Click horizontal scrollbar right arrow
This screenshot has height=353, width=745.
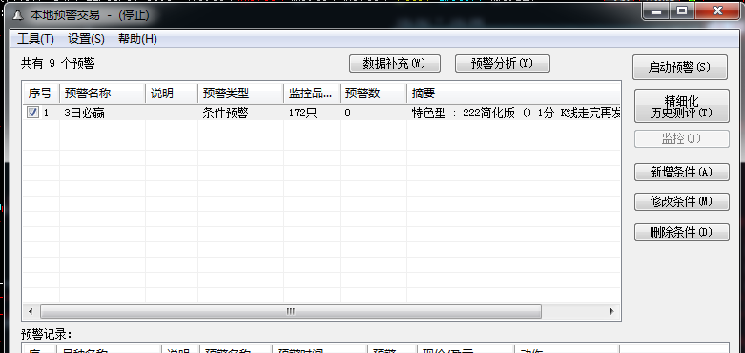point(612,312)
